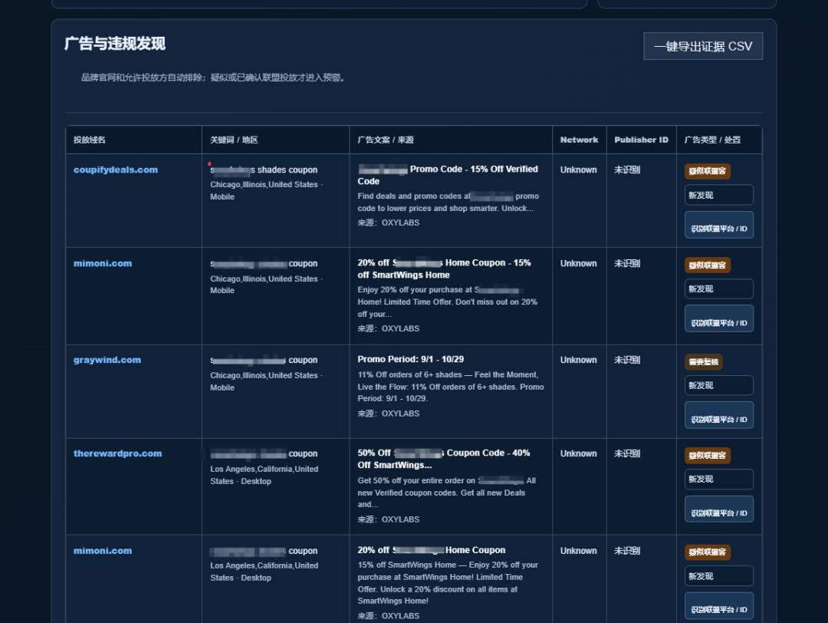The width and height of the screenshot is (828, 623).
Task: Open the coupifydeals.com domain link
Action: (116, 170)
